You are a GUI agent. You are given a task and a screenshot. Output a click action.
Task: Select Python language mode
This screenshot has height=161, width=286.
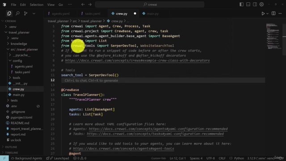(239, 158)
